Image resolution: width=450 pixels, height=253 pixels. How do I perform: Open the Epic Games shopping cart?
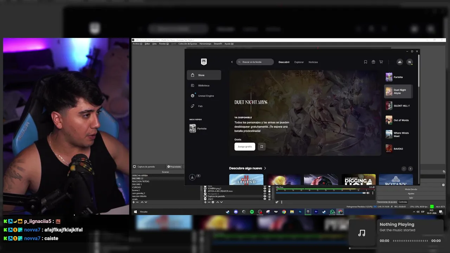(x=381, y=62)
